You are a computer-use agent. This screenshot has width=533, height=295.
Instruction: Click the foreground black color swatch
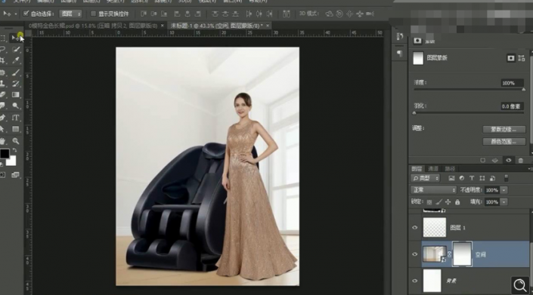[x=5, y=154]
